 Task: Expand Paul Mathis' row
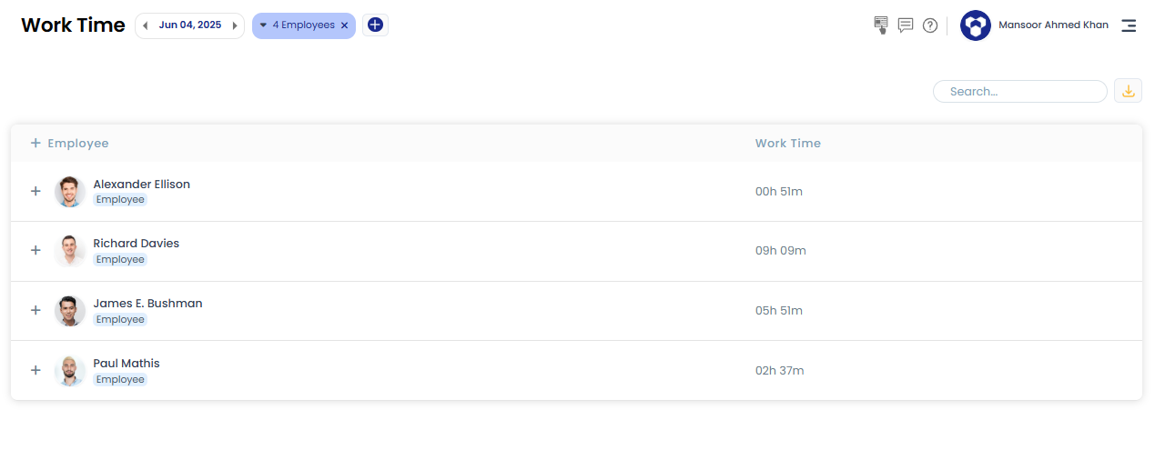[x=35, y=370]
